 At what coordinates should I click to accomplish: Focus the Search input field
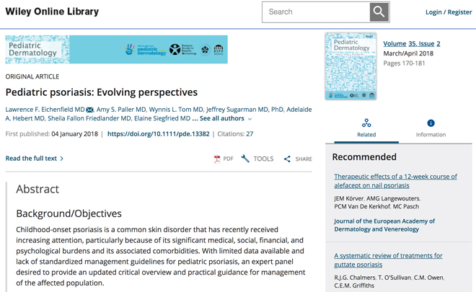coord(316,12)
